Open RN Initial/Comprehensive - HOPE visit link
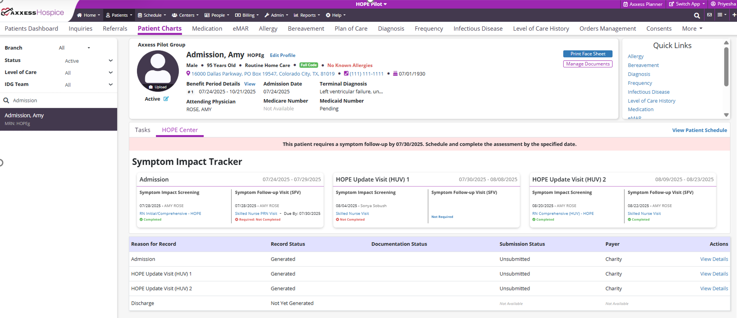 click(170, 214)
